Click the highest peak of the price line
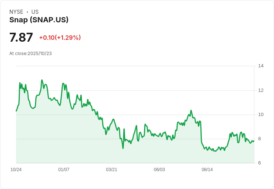This screenshot has width=274, height=189. click(42, 80)
